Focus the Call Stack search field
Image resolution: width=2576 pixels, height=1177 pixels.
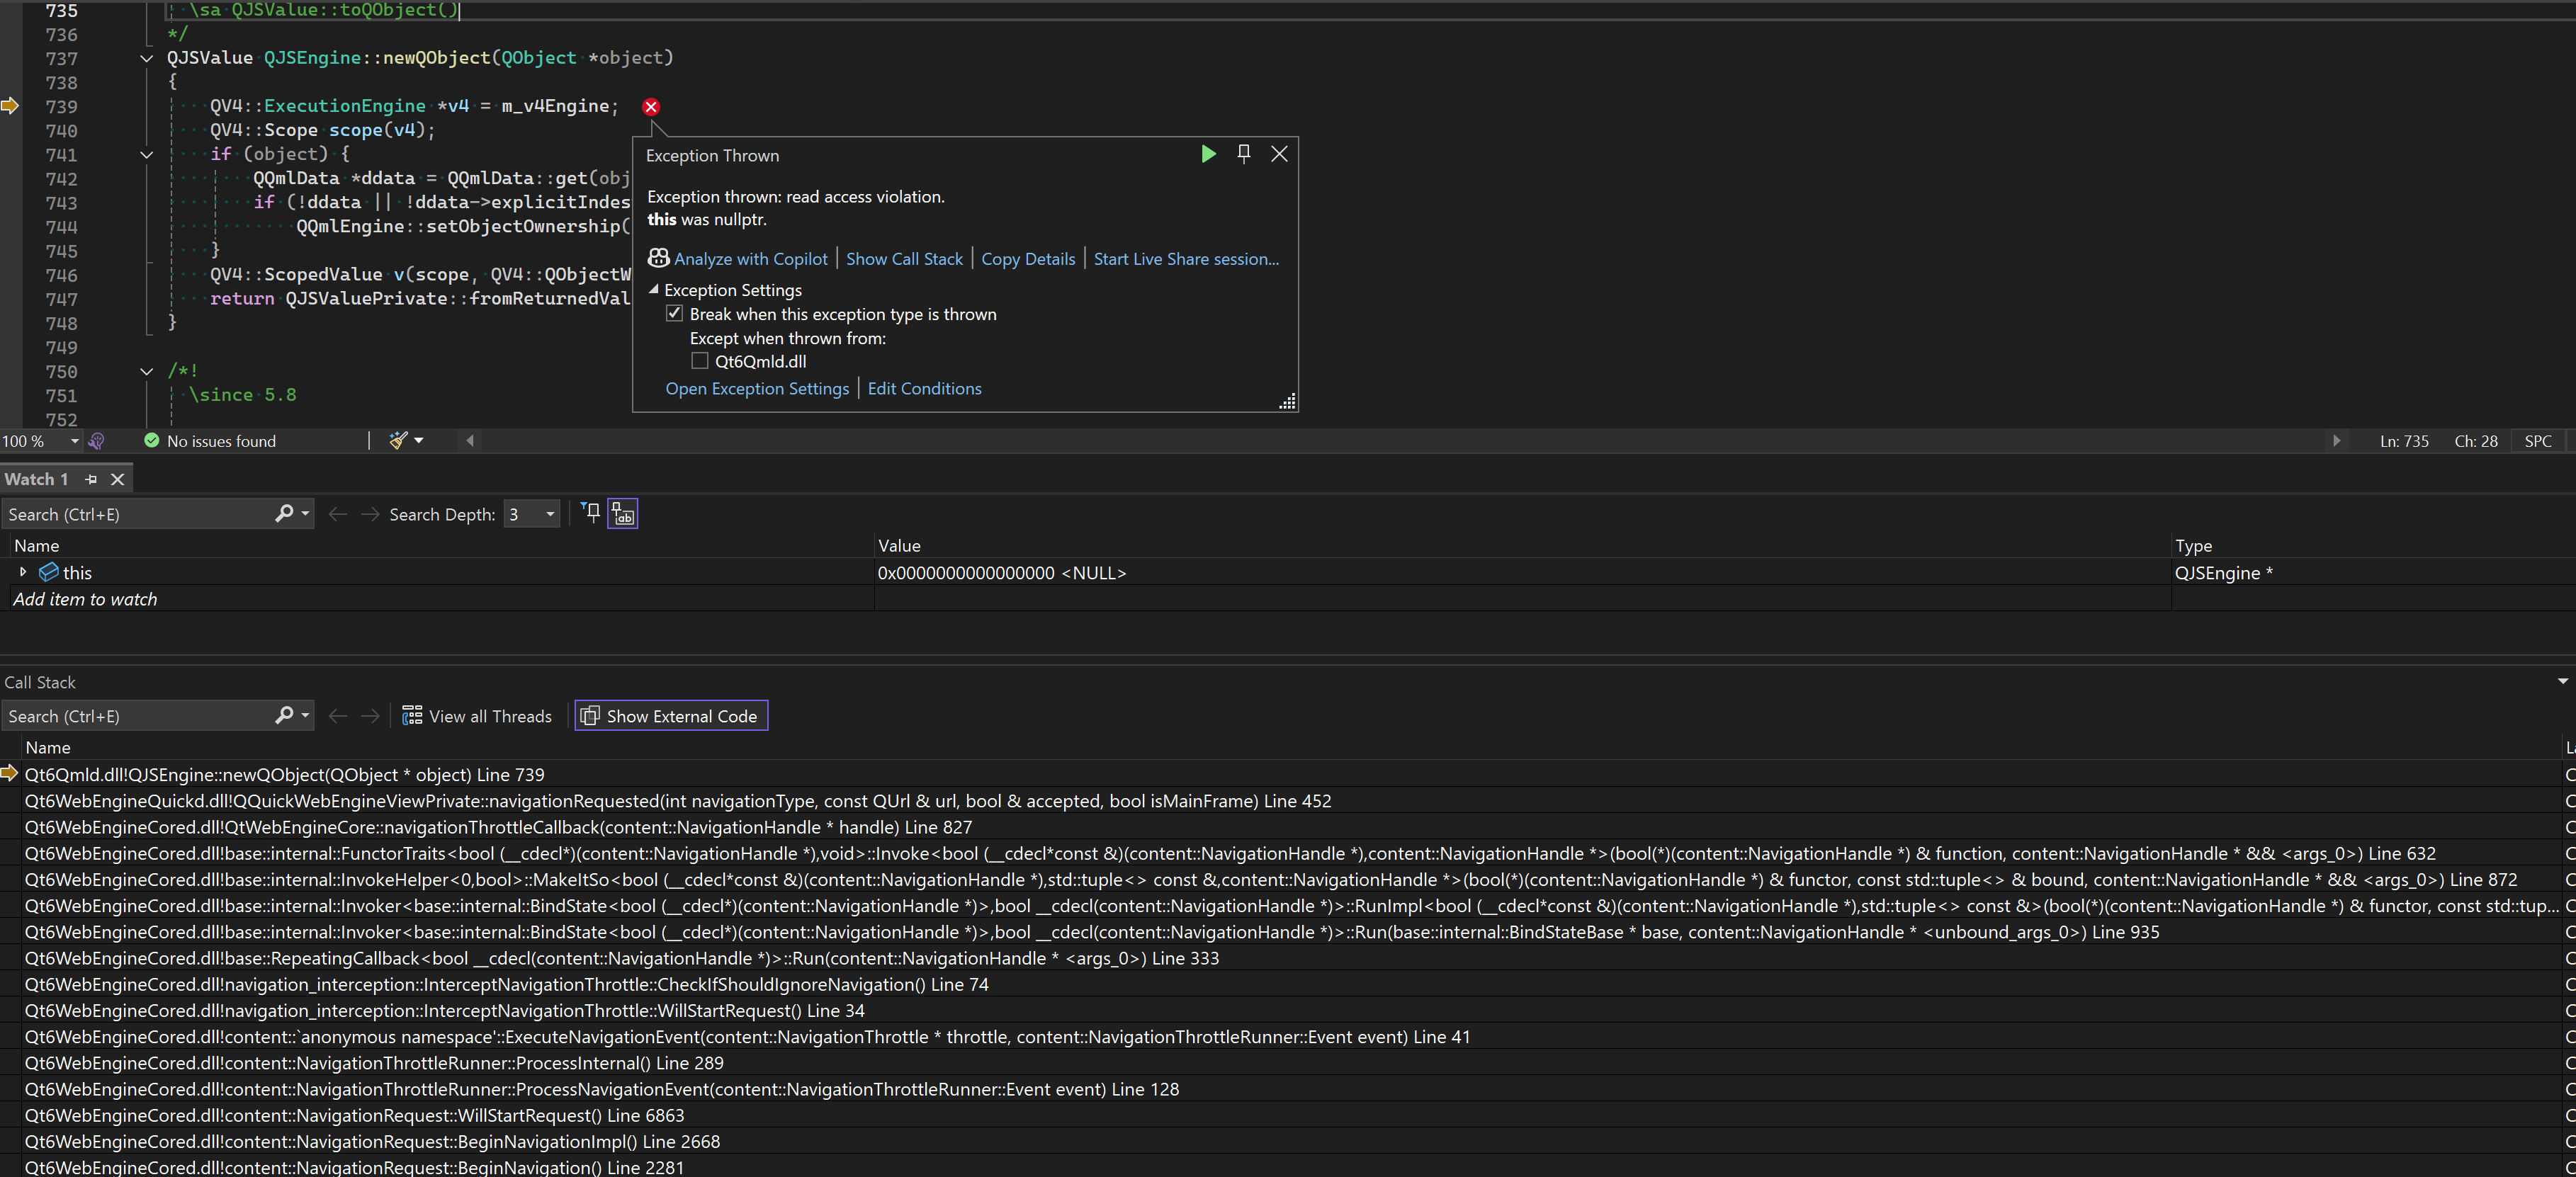coord(138,716)
